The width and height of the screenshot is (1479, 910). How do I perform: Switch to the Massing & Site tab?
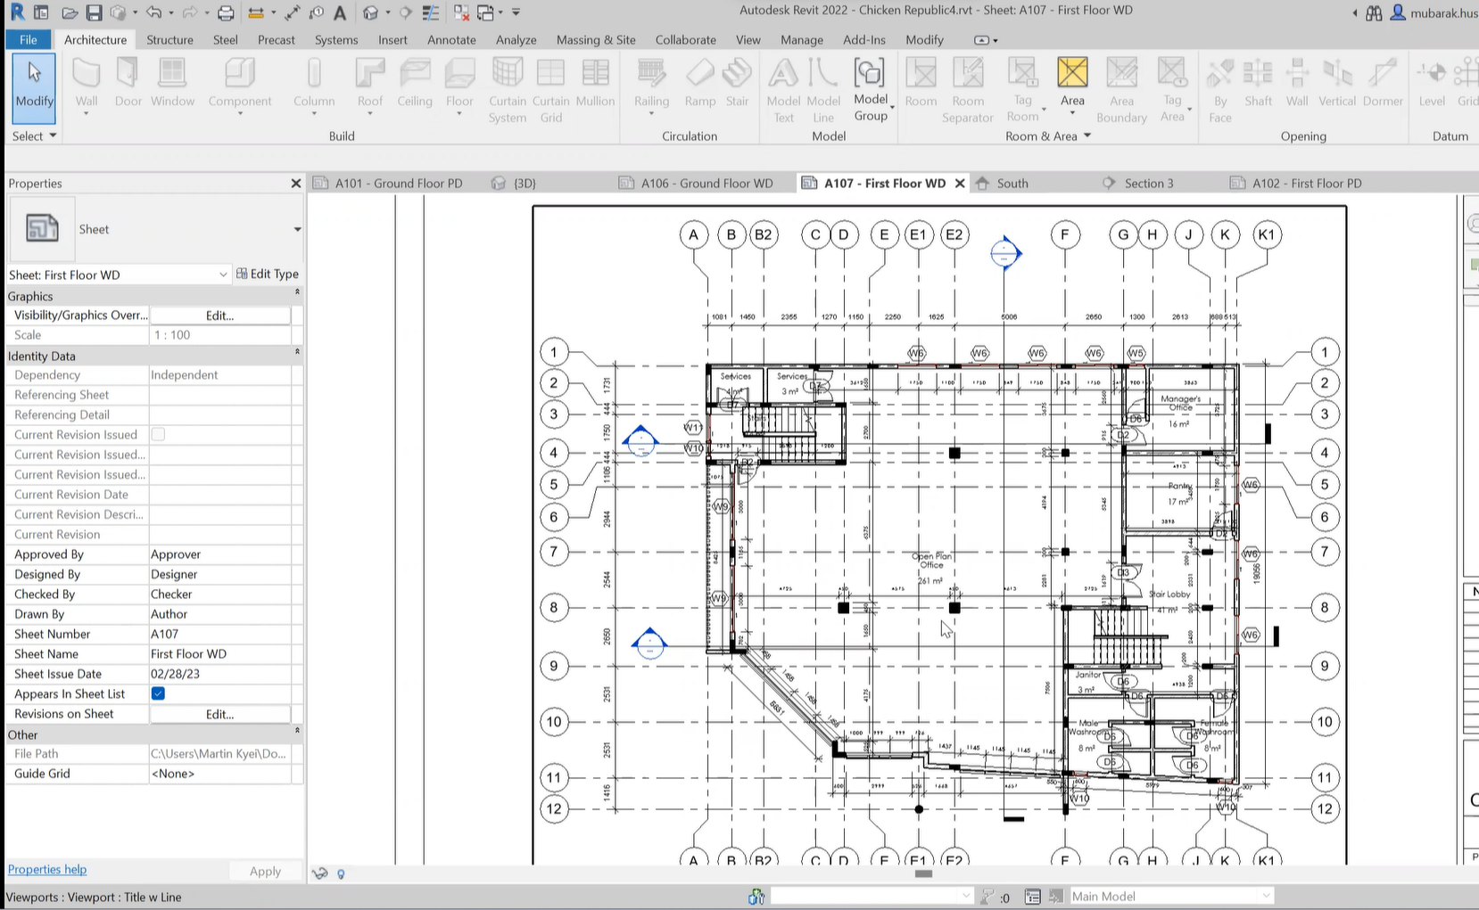(x=596, y=39)
